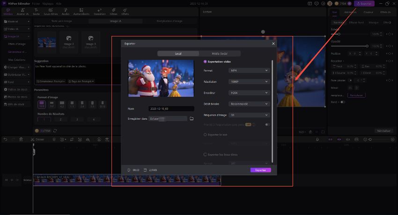Open the layout icon in title bar
Screen dimensions: 398x215
(310, 4)
